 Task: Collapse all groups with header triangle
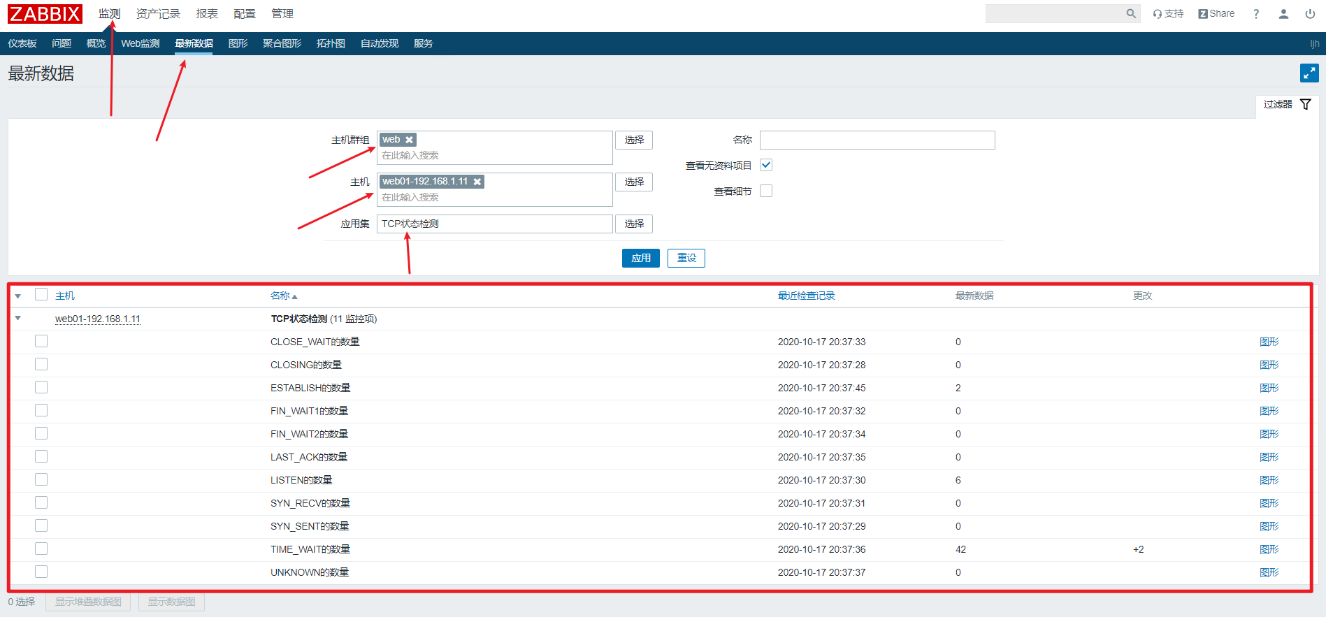click(18, 296)
